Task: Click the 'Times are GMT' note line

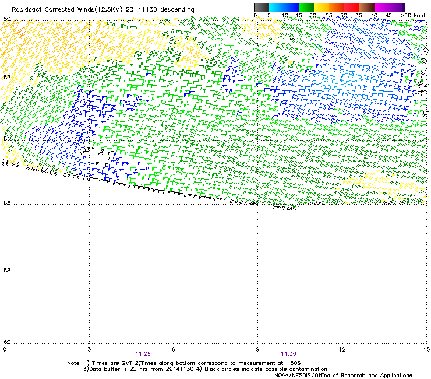Action: tap(184, 363)
